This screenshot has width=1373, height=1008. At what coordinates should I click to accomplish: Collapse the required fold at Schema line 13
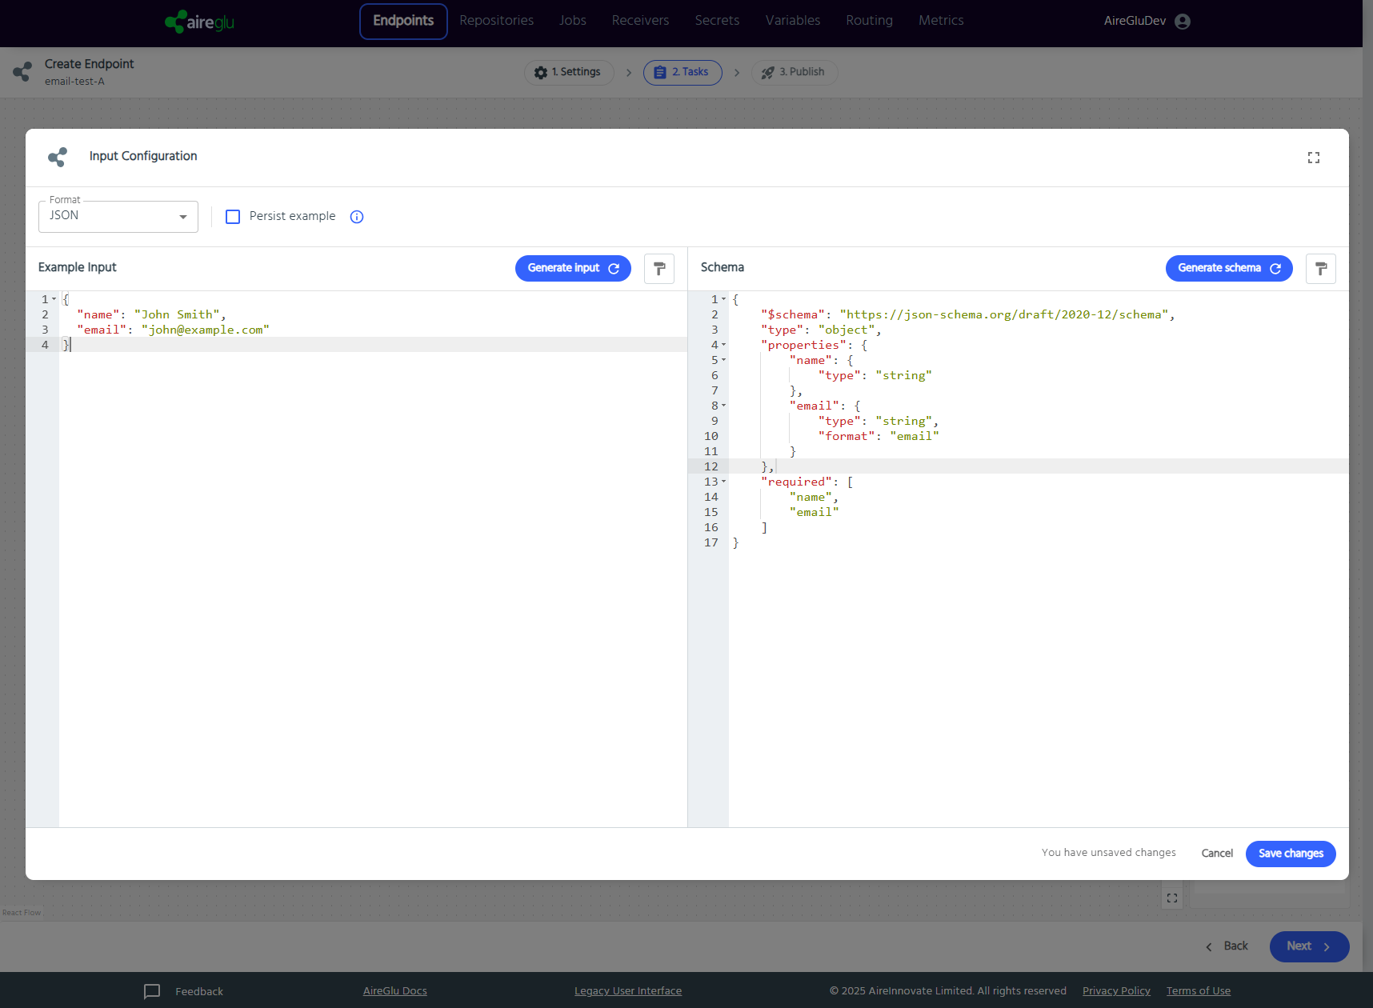(x=723, y=482)
